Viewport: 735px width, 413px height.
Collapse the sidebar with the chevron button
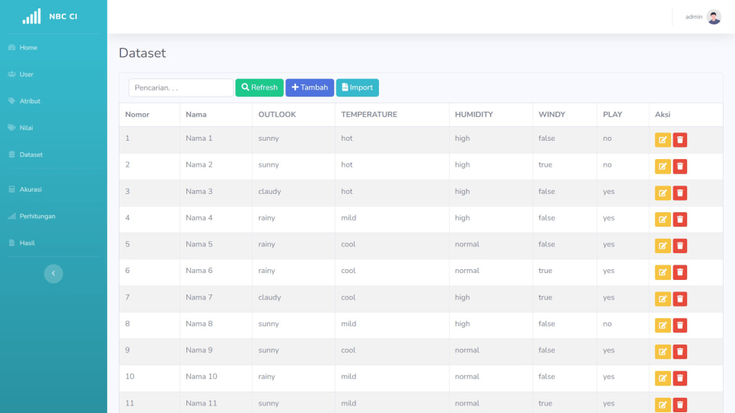tap(53, 274)
